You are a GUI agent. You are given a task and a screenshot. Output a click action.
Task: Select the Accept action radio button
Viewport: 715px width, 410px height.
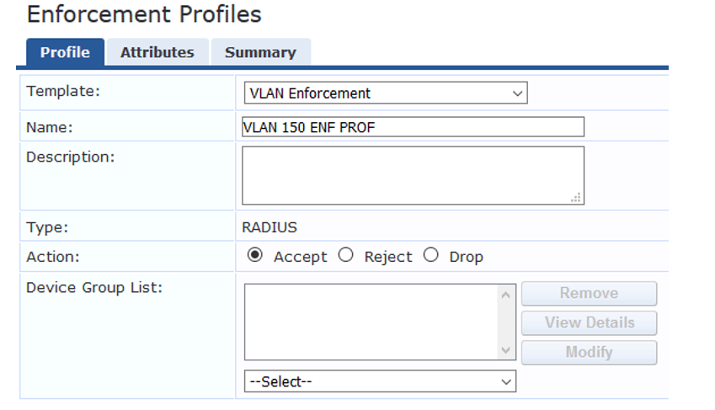click(x=255, y=256)
